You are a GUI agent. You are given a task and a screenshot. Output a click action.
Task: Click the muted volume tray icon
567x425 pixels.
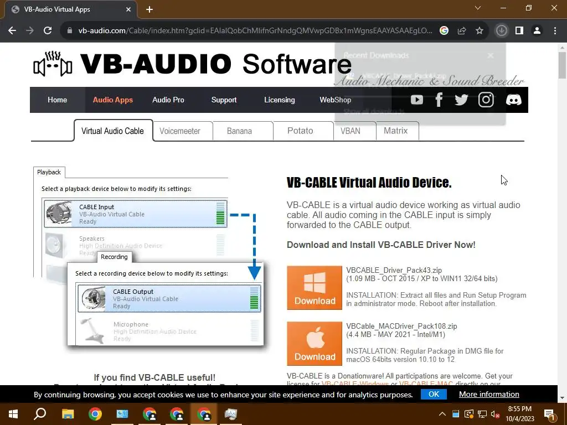[496, 414]
